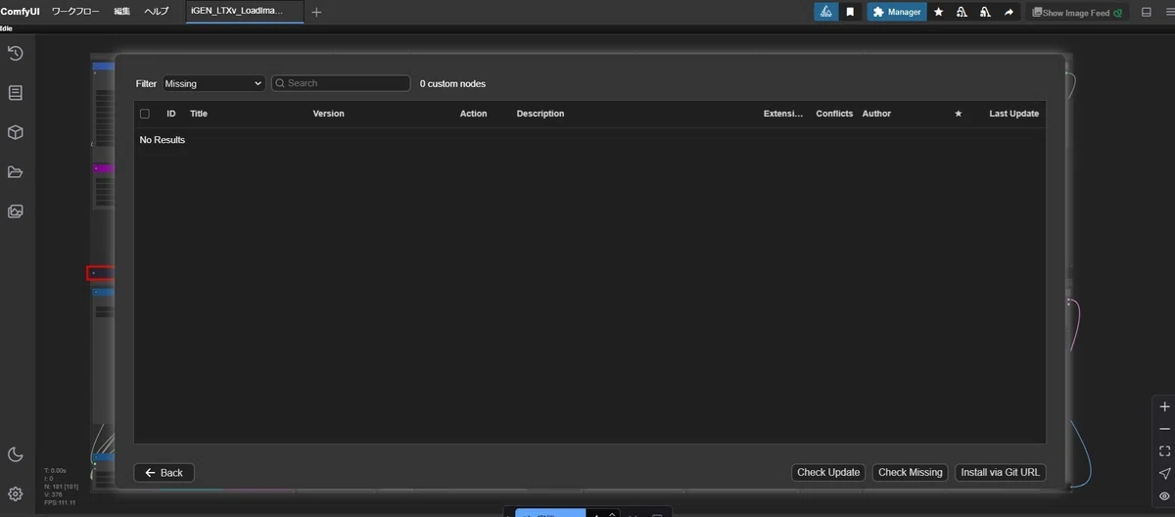The height and width of the screenshot is (517, 1175).
Task: Sort by the Action column header
Action: [x=473, y=114]
